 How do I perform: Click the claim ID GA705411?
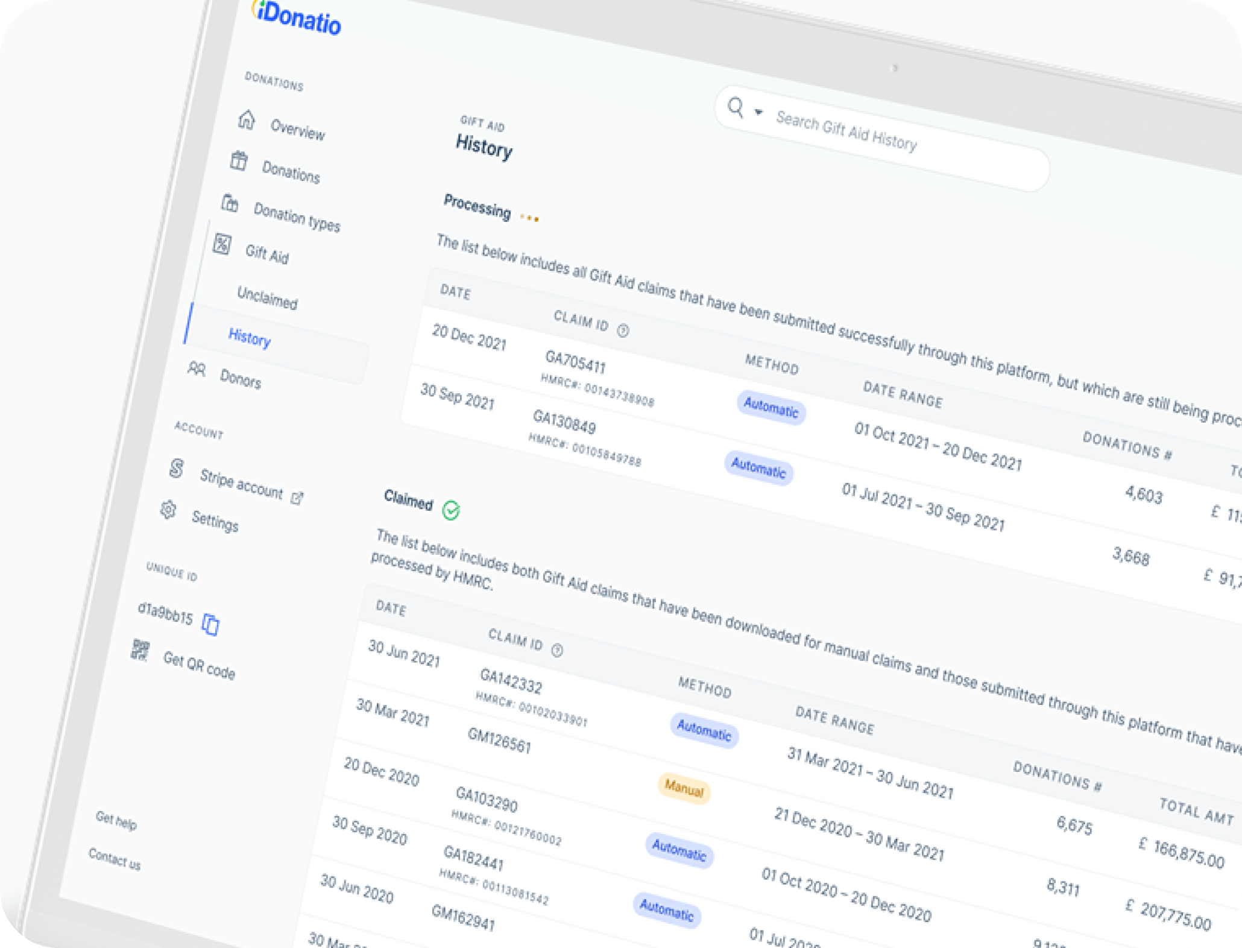click(x=575, y=362)
